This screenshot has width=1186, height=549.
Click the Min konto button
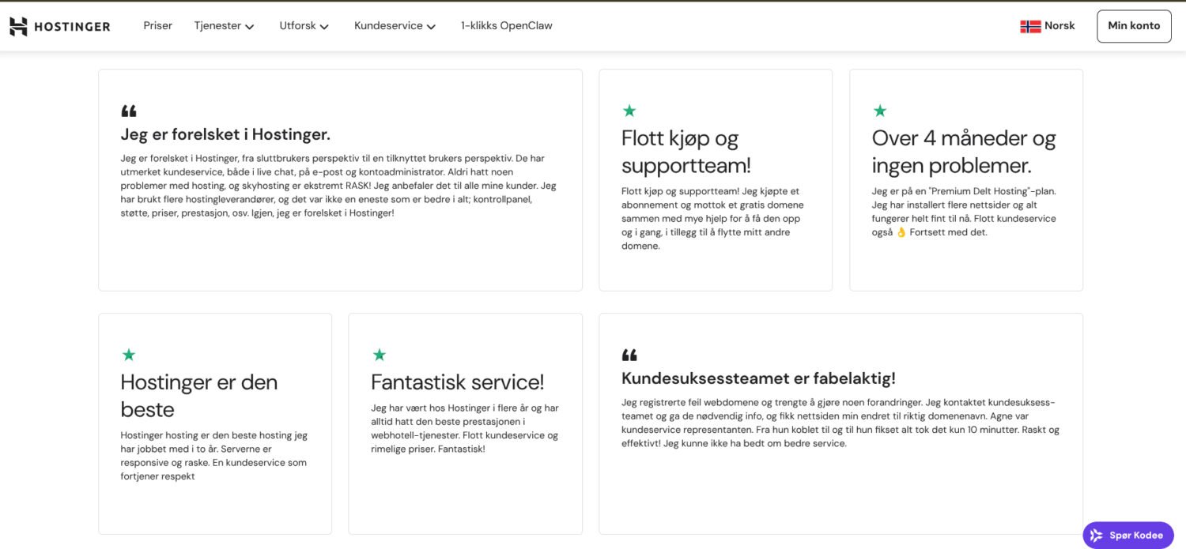pyautogui.click(x=1134, y=26)
